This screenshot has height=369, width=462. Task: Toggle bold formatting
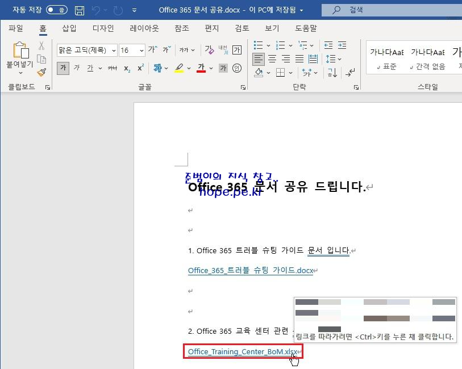63,68
